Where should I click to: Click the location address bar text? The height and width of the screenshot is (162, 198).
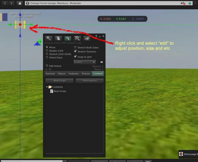55,3
